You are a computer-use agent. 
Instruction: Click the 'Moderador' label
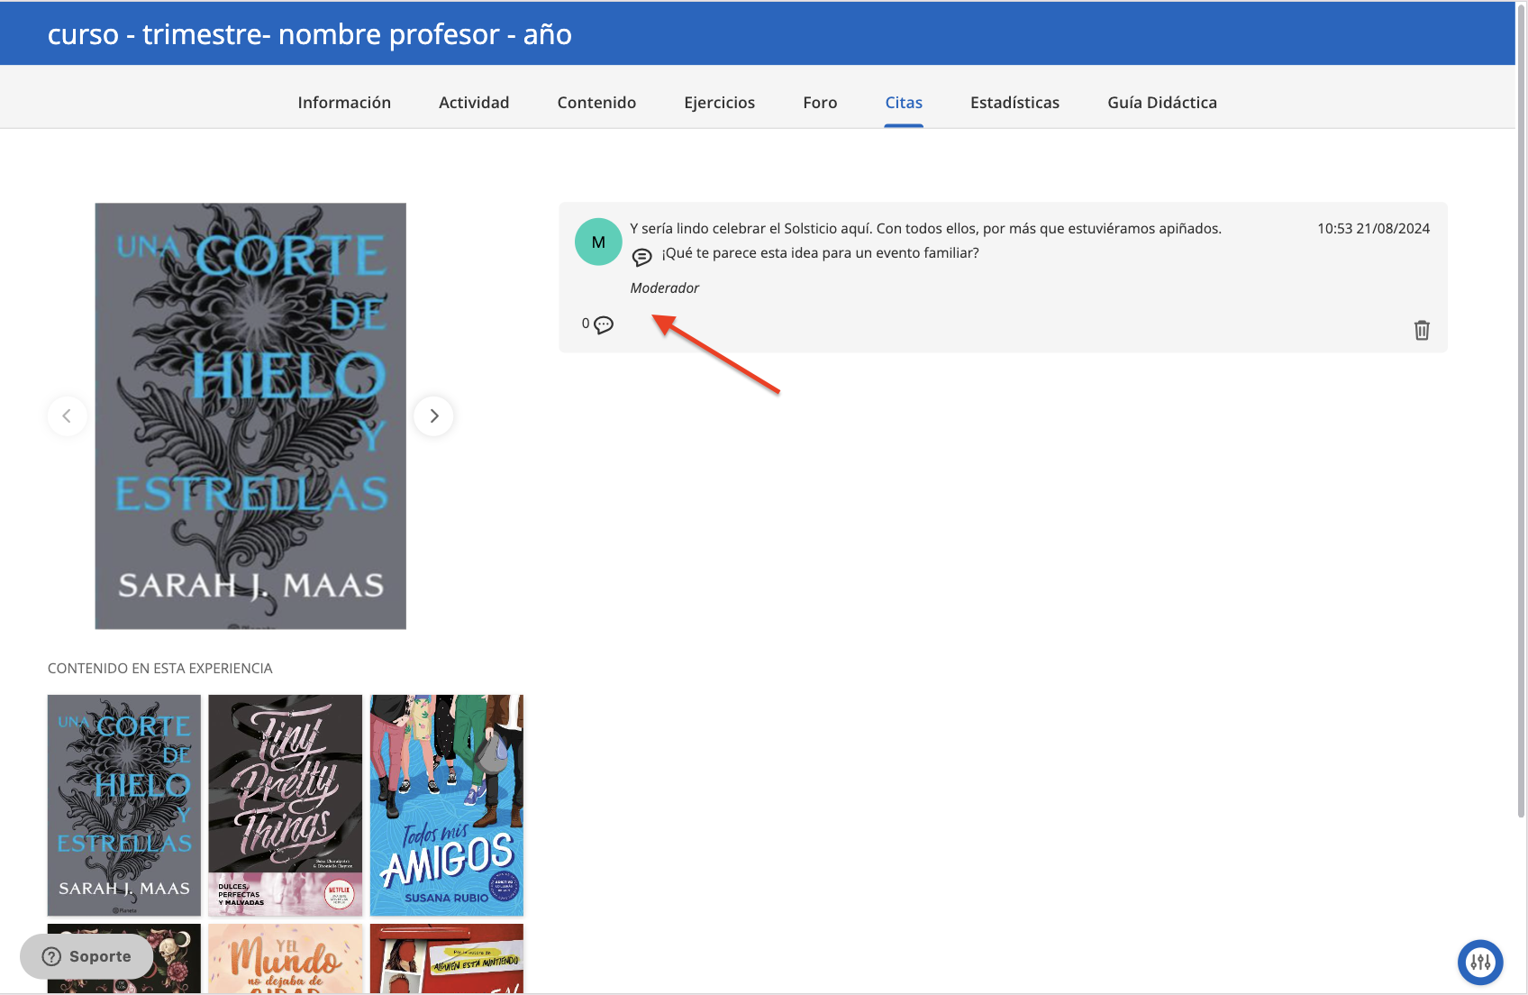point(665,288)
